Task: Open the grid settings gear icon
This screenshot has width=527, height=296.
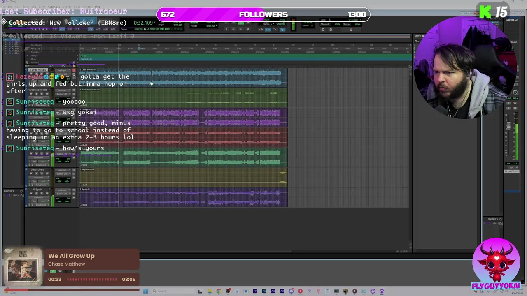Action: point(351,30)
